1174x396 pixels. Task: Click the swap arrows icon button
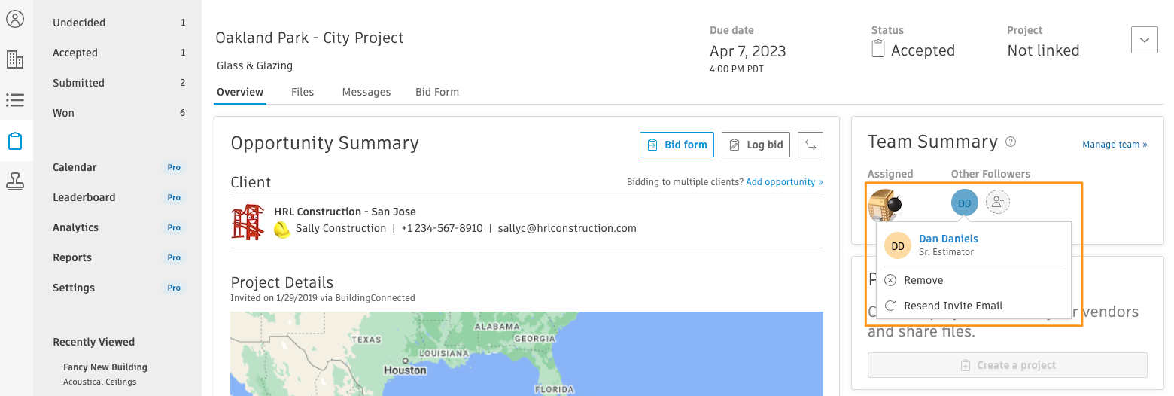point(811,145)
